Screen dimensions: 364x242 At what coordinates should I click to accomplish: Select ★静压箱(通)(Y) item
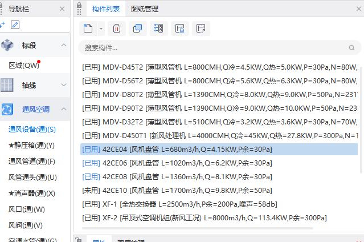[x=31, y=146]
